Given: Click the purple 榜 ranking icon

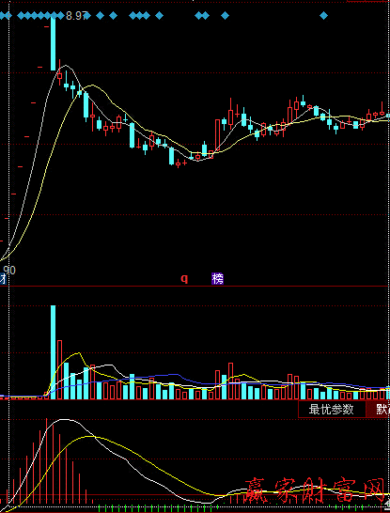Looking at the screenshot, I should tap(218, 279).
